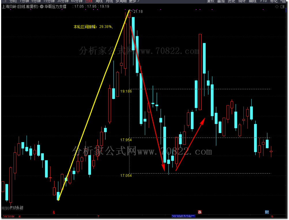Click the 上海贝岭(日线 前复权) title
The height and width of the screenshot is (220, 289).
tap(20, 7)
